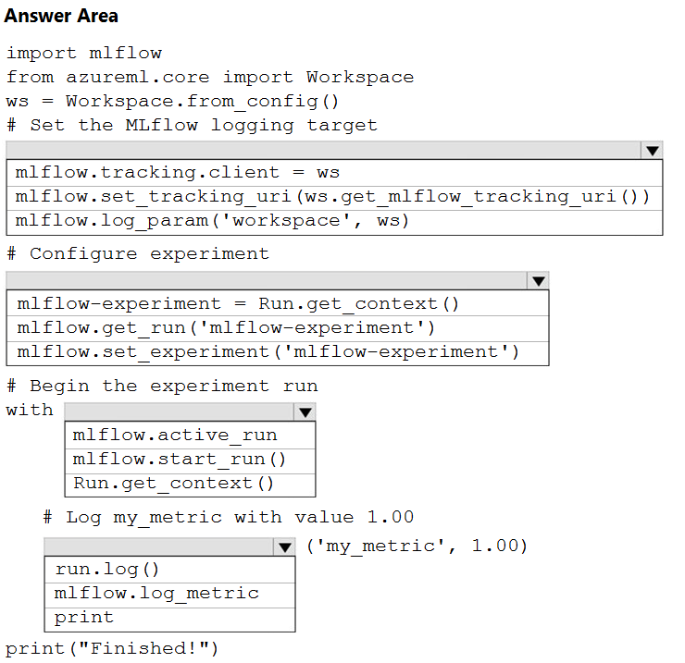Click the empty logging target combo box field
685x663 pixels.
(324, 151)
